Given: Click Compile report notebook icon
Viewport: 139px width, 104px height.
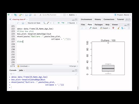Looking at the screenshot, I should point(54,23).
